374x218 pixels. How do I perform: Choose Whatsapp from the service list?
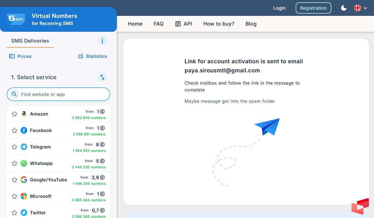58,163
